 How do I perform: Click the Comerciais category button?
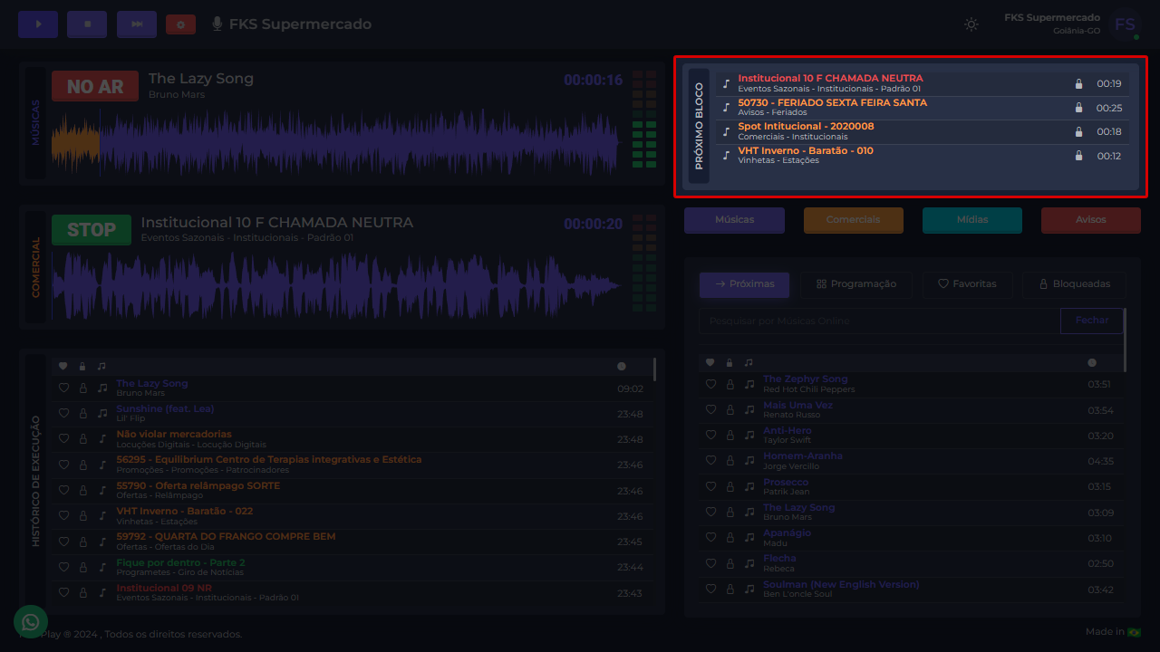click(x=853, y=220)
